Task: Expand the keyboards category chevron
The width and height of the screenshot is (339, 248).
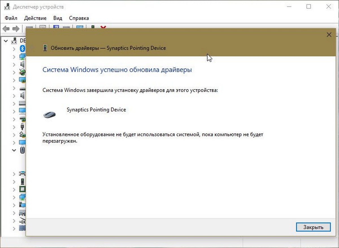Action: [14, 104]
